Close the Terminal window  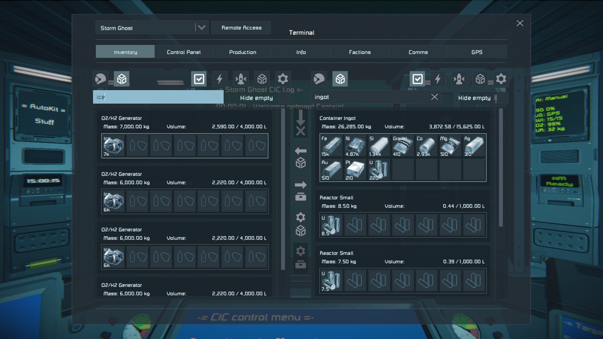pyautogui.click(x=520, y=23)
